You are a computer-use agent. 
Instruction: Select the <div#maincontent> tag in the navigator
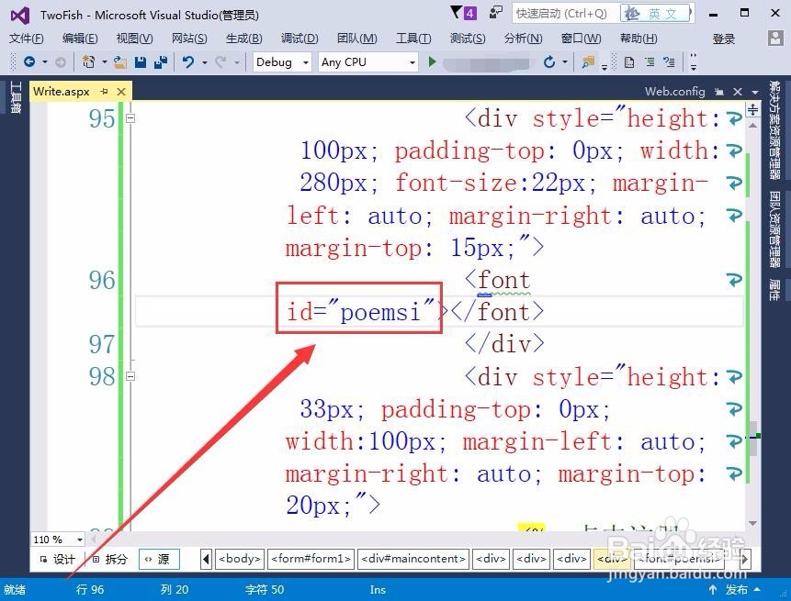pos(413,559)
